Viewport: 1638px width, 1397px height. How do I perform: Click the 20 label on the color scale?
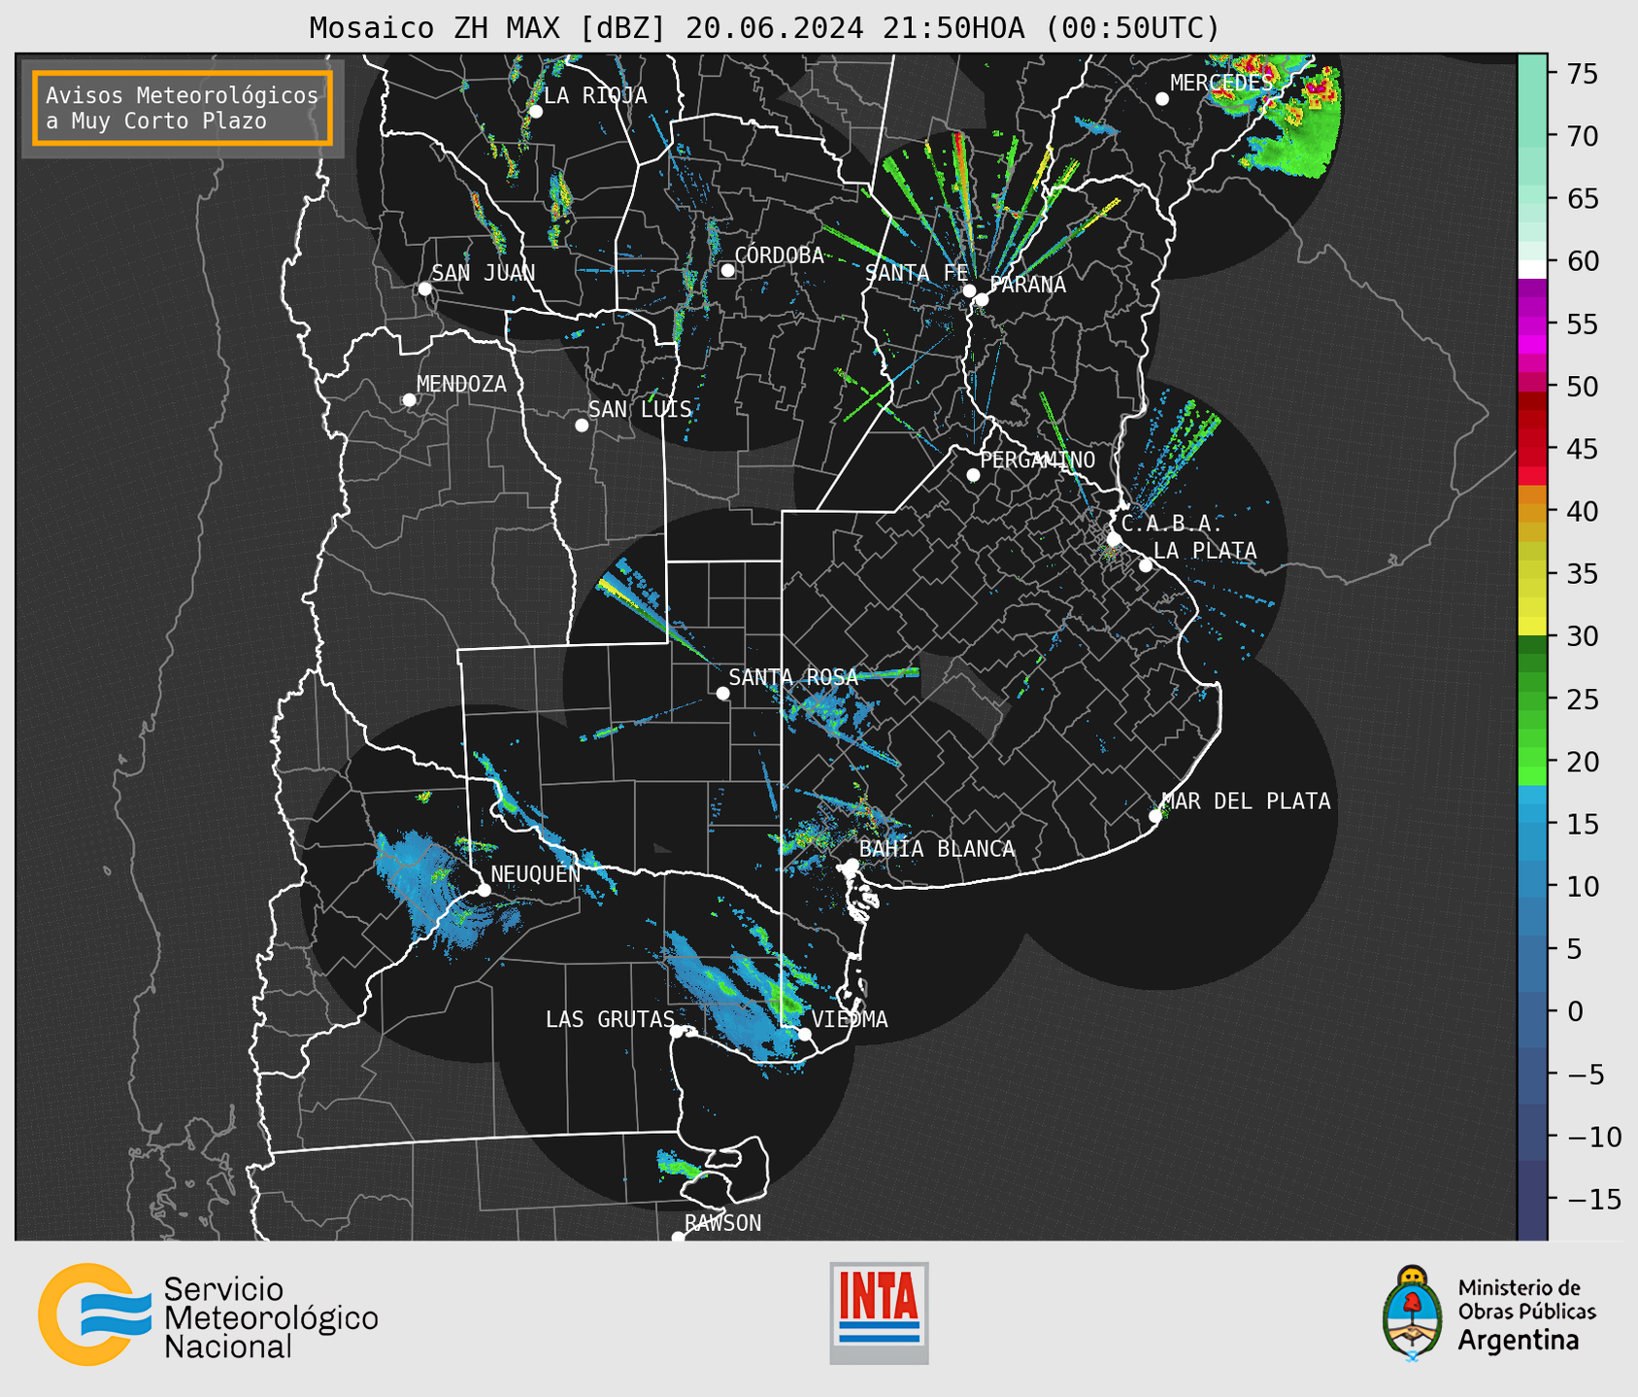[x=1581, y=762]
